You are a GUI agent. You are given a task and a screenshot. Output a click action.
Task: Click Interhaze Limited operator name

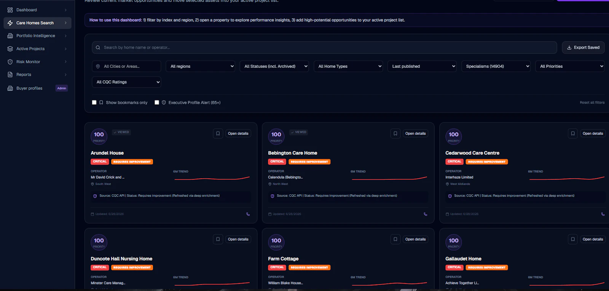pyautogui.click(x=459, y=177)
